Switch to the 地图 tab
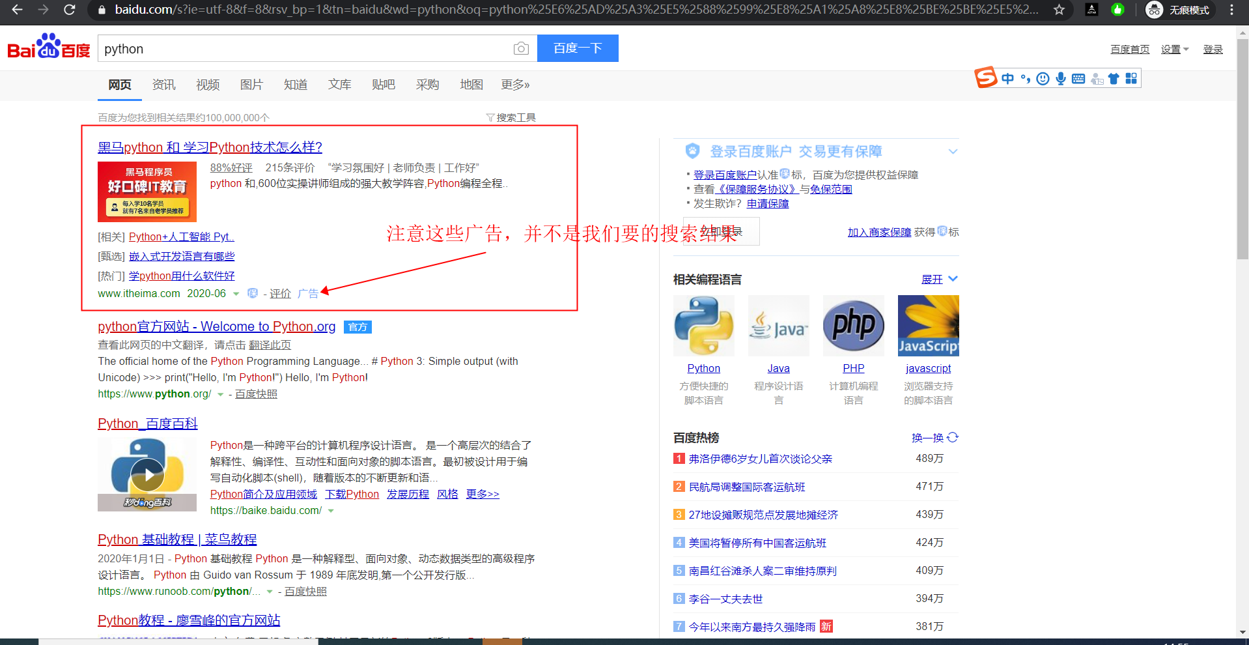Screen dimensions: 1249x645 (471, 85)
